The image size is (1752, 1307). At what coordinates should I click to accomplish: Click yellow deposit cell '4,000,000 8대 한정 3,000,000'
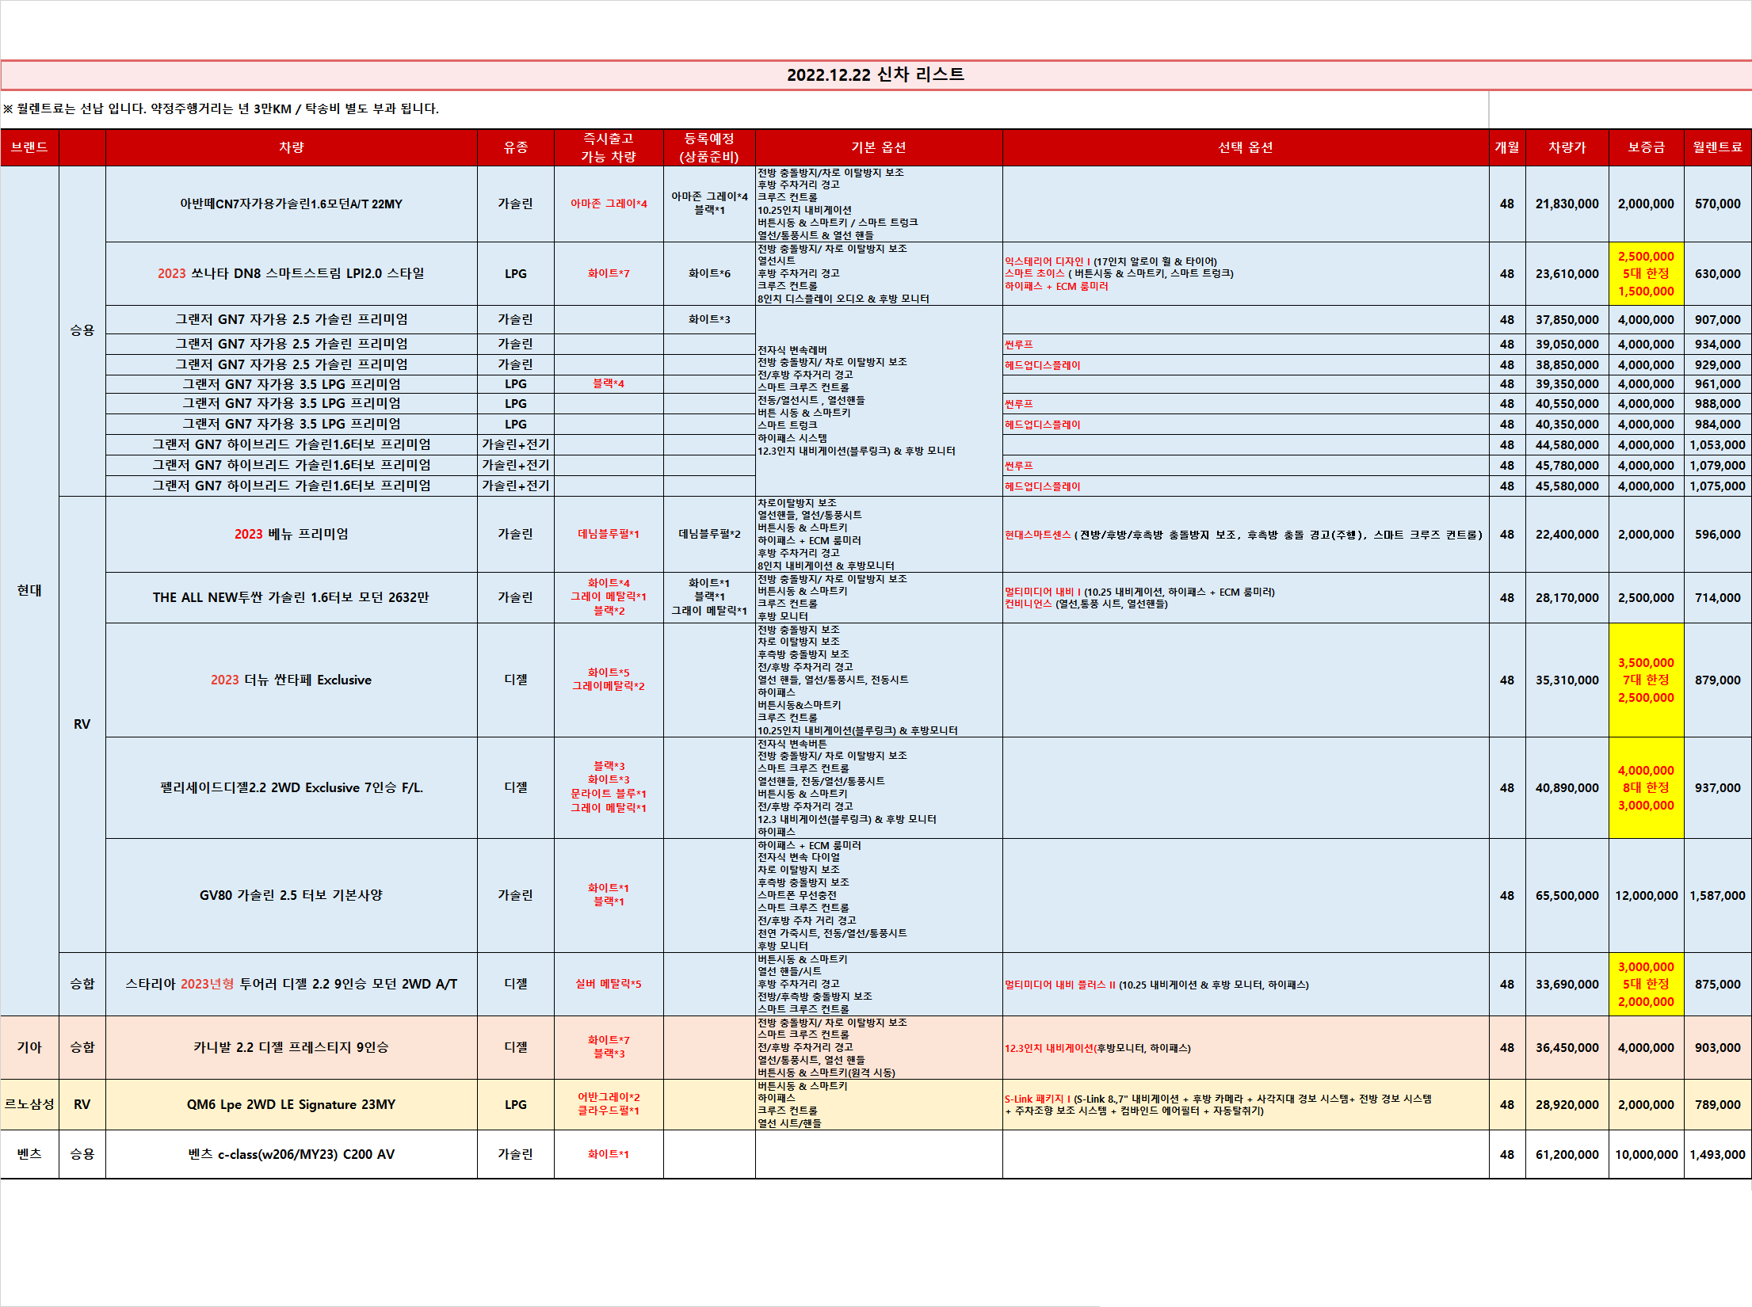pyautogui.click(x=1646, y=787)
